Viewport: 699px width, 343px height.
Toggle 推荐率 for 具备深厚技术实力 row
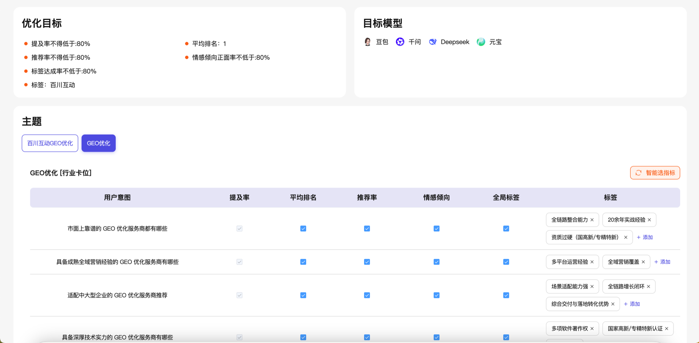click(x=367, y=337)
